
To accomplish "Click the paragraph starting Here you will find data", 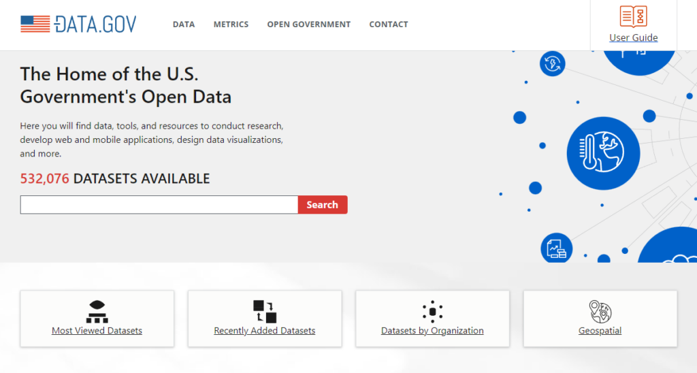I will [x=152, y=140].
